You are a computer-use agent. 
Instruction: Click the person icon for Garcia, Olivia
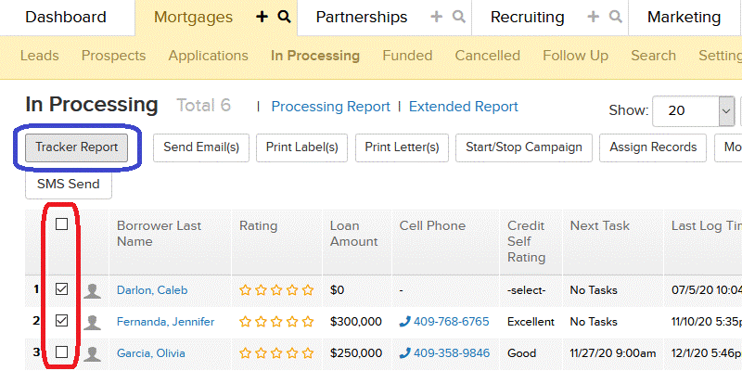tap(92, 354)
